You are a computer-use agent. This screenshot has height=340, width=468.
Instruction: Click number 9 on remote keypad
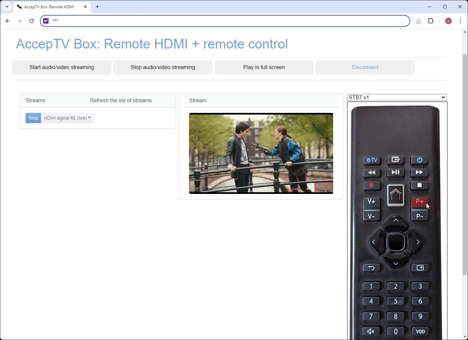coord(420,316)
